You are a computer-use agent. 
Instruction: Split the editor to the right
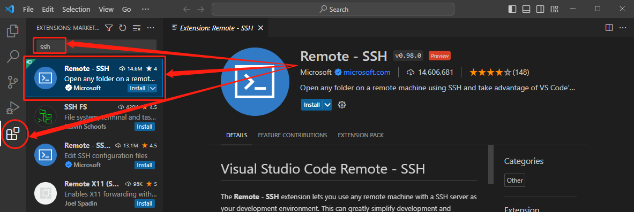(x=609, y=27)
